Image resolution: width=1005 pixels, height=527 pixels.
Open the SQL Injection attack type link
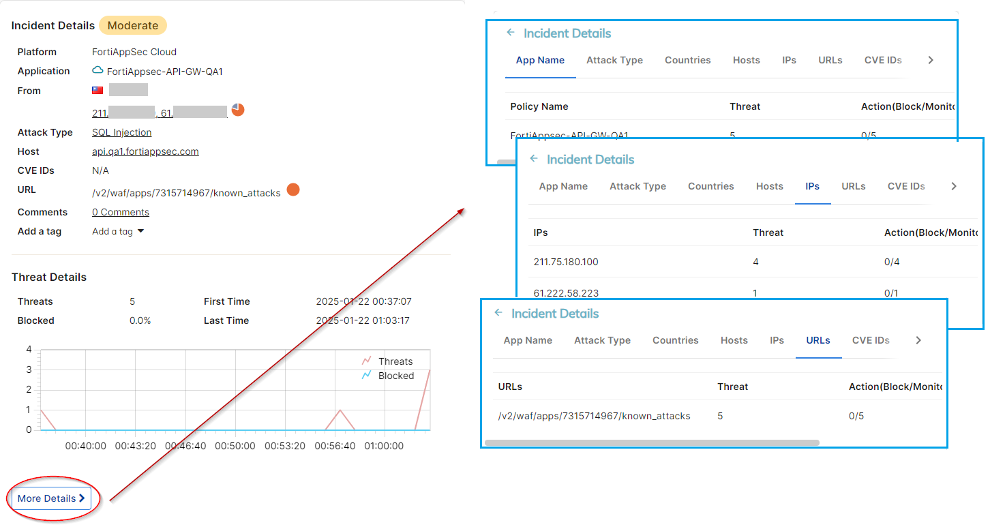pos(121,132)
